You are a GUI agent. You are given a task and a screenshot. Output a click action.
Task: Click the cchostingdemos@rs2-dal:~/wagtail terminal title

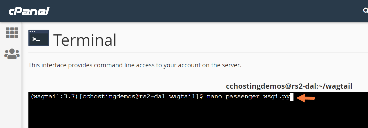289,86
